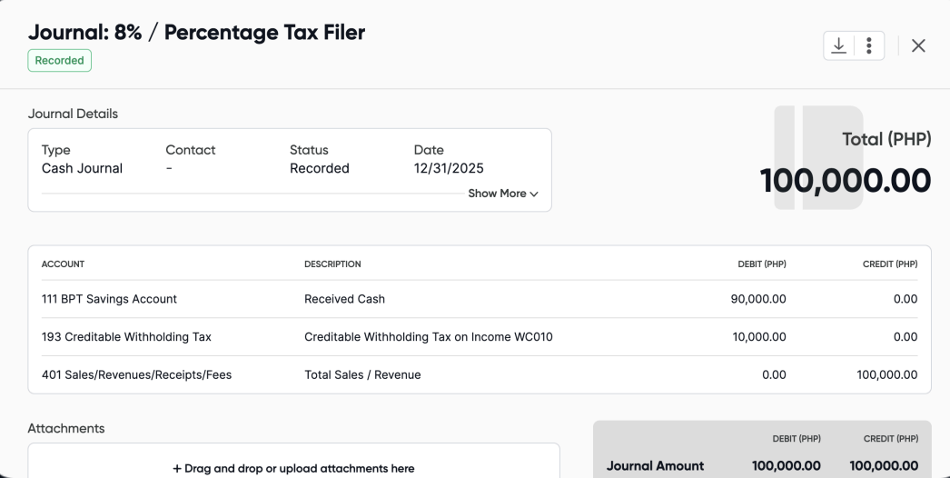Click the 90,000.00 debit amount
This screenshot has height=478, width=950.
coord(758,299)
